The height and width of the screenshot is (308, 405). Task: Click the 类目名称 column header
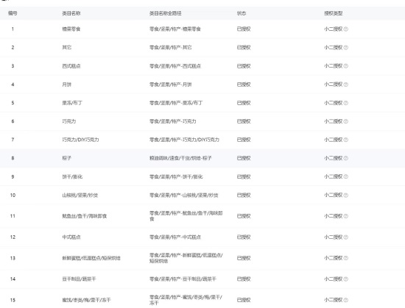pos(71,13)
